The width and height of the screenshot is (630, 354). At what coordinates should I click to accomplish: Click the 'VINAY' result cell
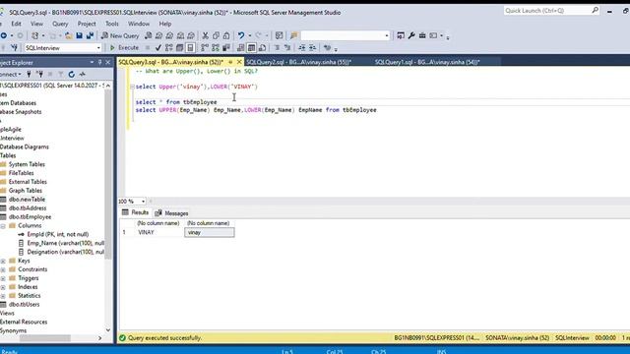click(159, 232)
